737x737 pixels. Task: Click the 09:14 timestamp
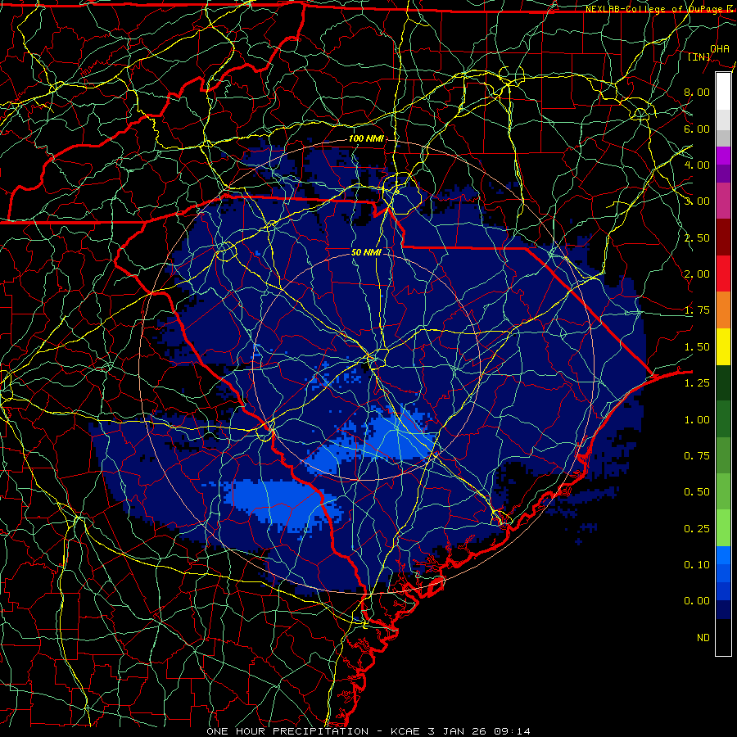tap(513, 731)
